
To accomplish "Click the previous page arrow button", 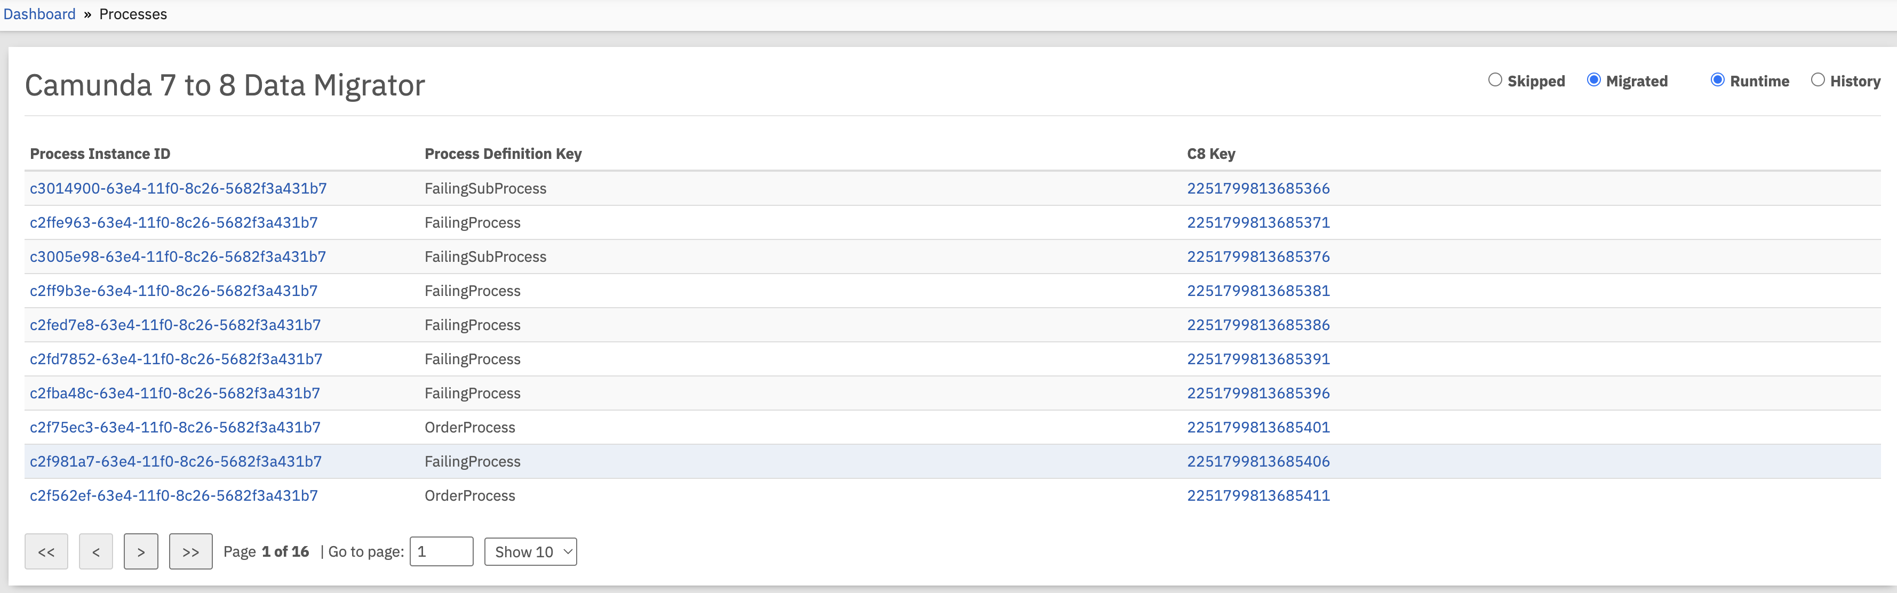I will [x=95, y=552].
